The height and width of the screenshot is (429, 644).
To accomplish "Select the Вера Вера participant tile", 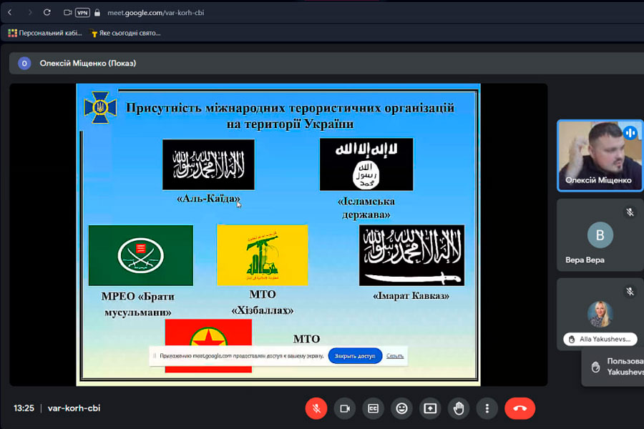I will tap(600, 235).
